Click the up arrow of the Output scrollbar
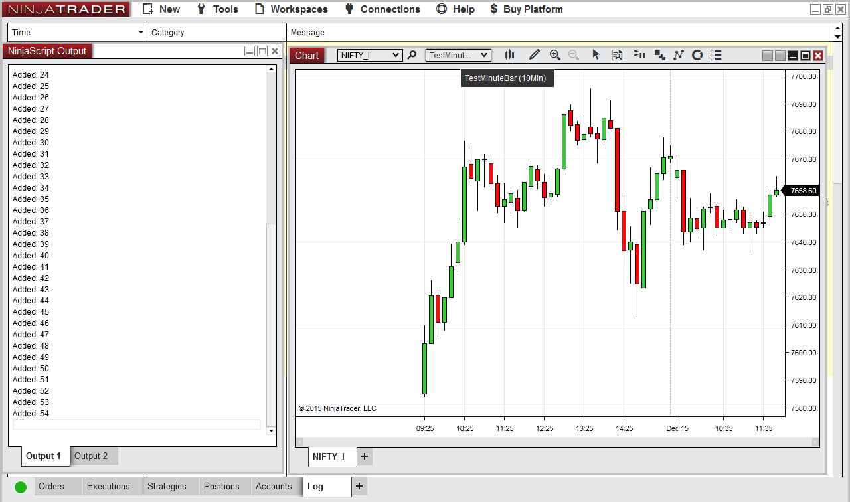850x502 pixels. pos(271,69)
